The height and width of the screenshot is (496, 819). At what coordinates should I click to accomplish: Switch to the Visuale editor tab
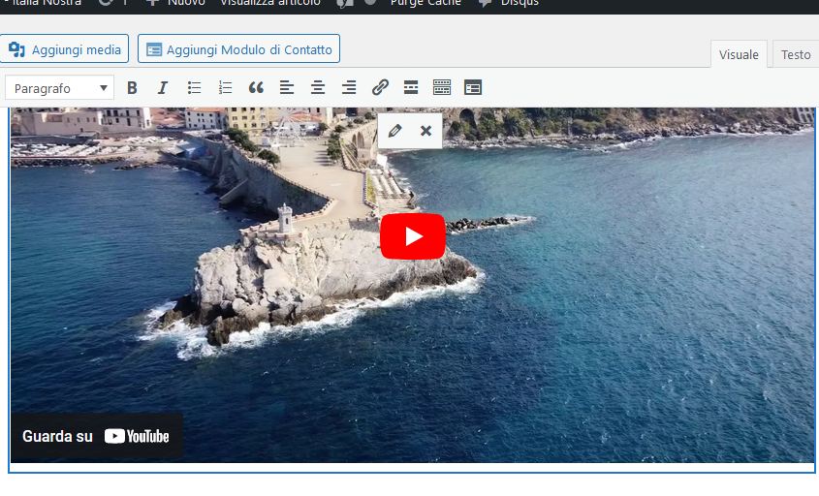739,54
